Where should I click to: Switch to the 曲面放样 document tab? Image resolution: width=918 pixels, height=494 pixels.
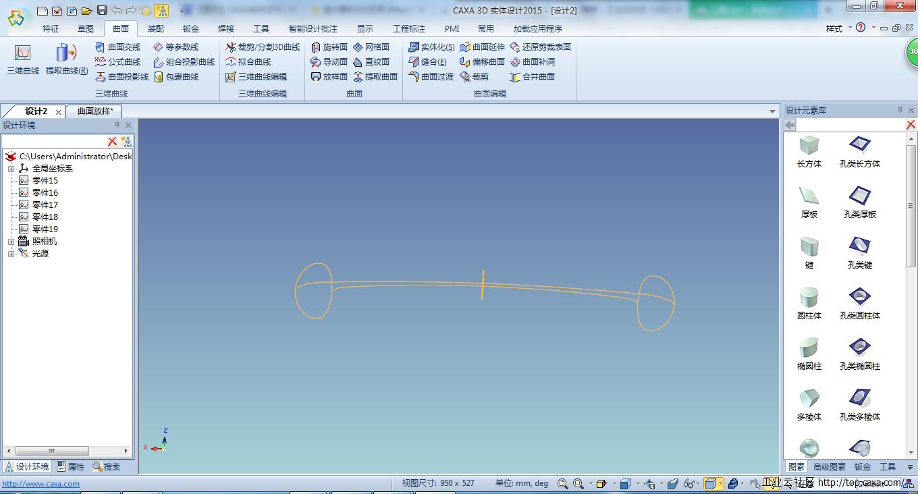click(x=94, y=111)
